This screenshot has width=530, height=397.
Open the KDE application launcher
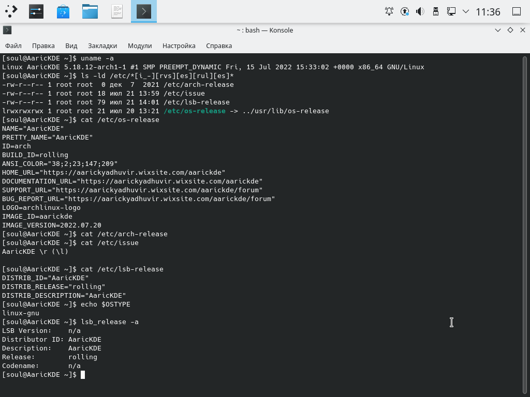point(11,11)
